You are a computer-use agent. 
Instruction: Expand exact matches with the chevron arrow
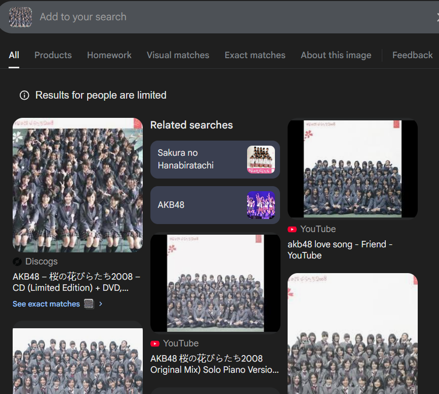101,304
